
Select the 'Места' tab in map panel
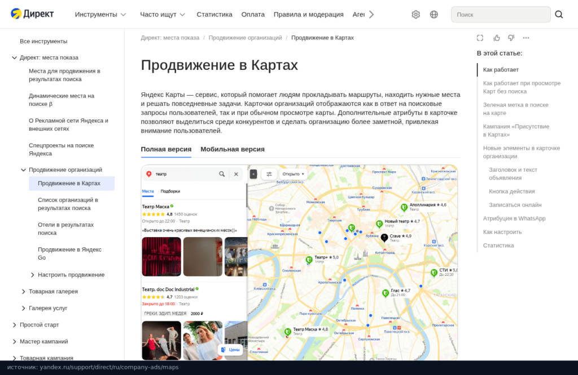pyautogui.click(x=148, y=191)
